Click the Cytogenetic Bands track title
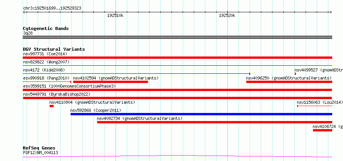 tap(46, 28)
